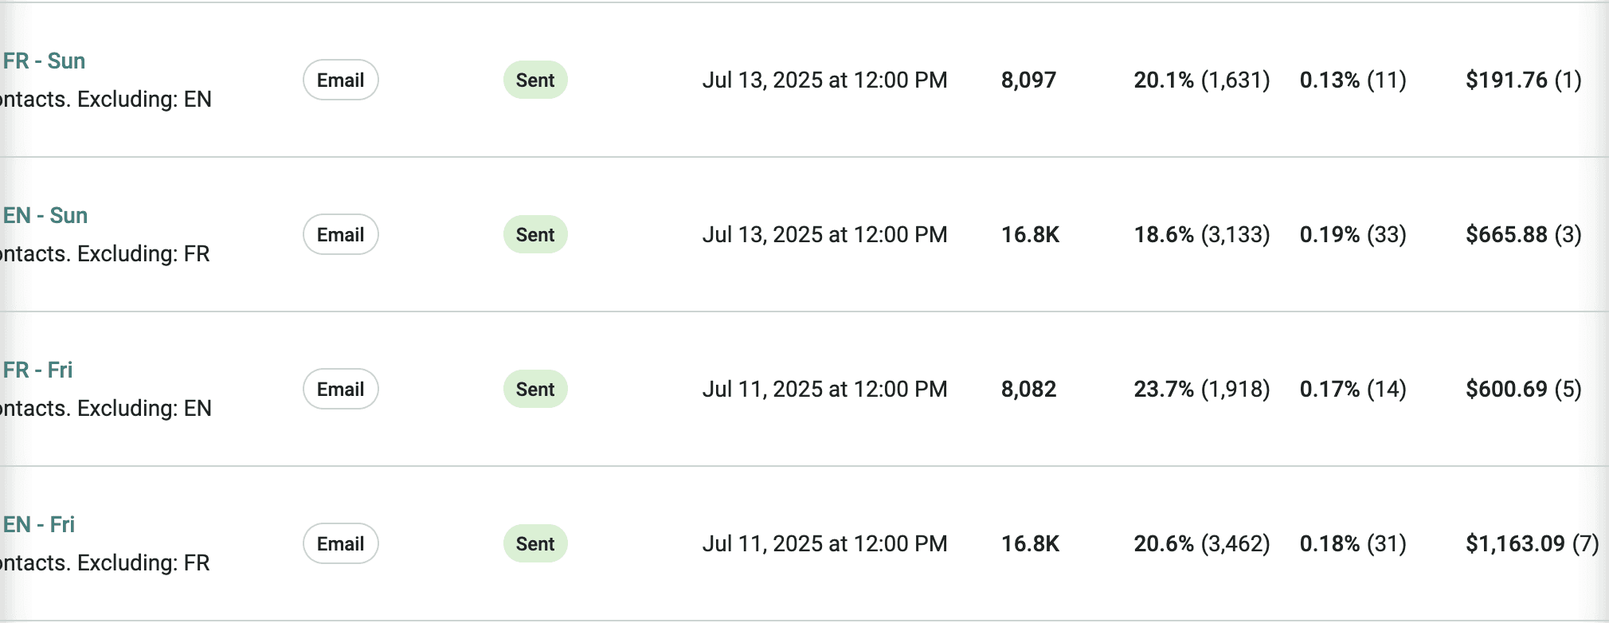Viewport: 1609px width, 623px height.
Task: Select the 8,097 recipients value
Action: pos(1028,80)
